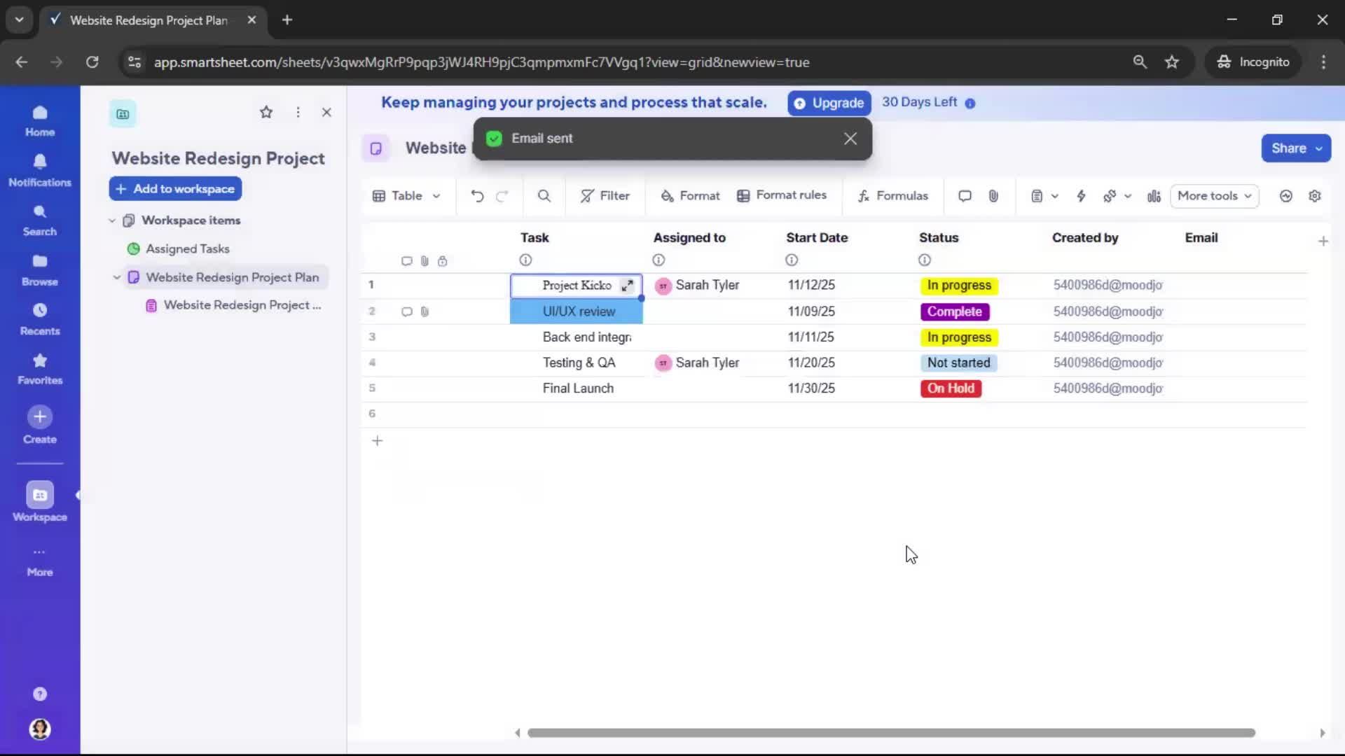
Task: Click the activity log clock icon
Action: [1286, 196]
